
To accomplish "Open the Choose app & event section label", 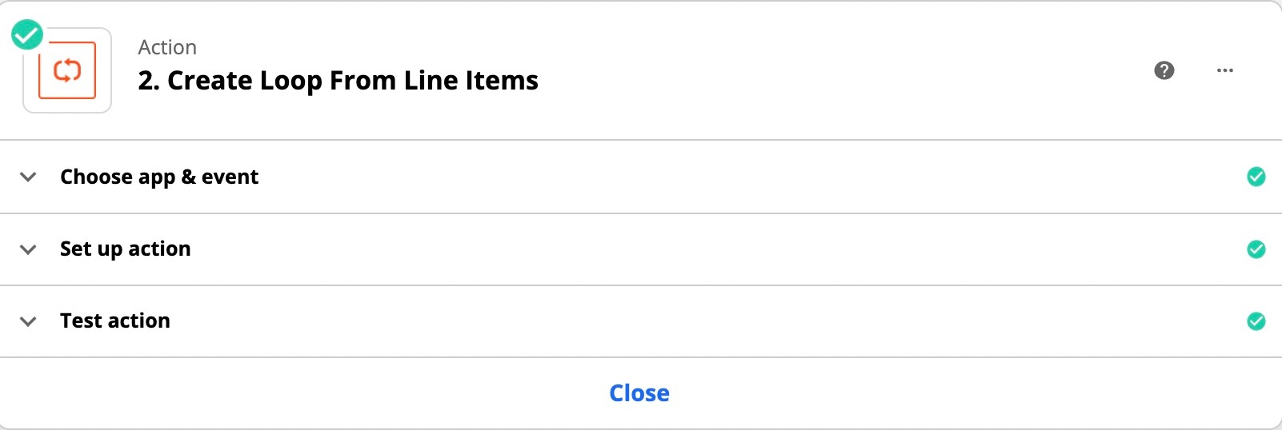I will tap(159, 177).
